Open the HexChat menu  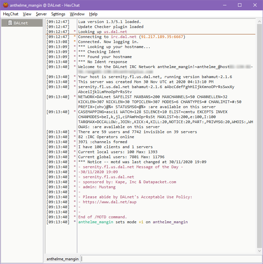[x=11, y=14]
